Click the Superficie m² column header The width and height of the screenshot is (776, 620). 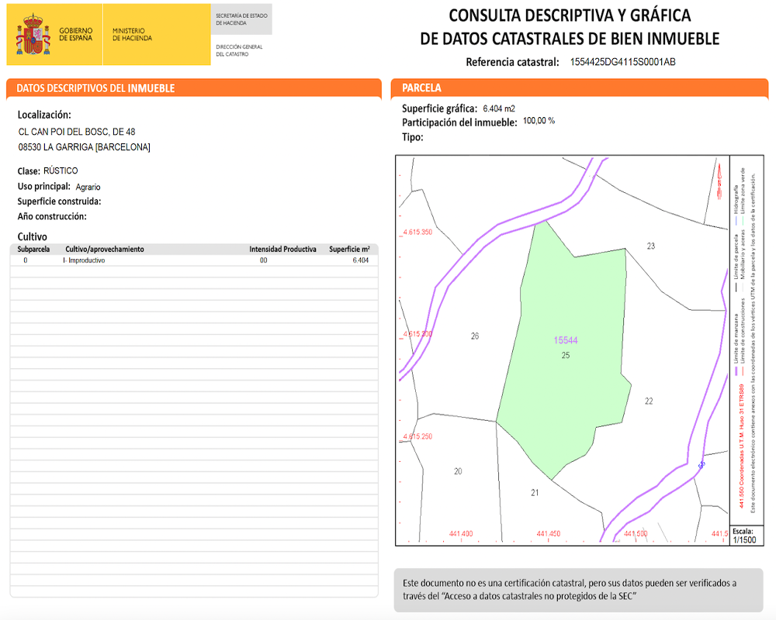[x=349, y=250]
